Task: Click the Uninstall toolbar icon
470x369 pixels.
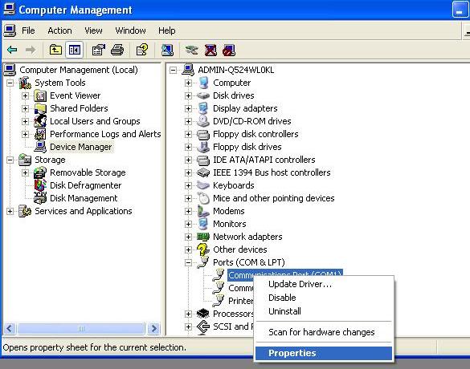Action: coord(229,50)
